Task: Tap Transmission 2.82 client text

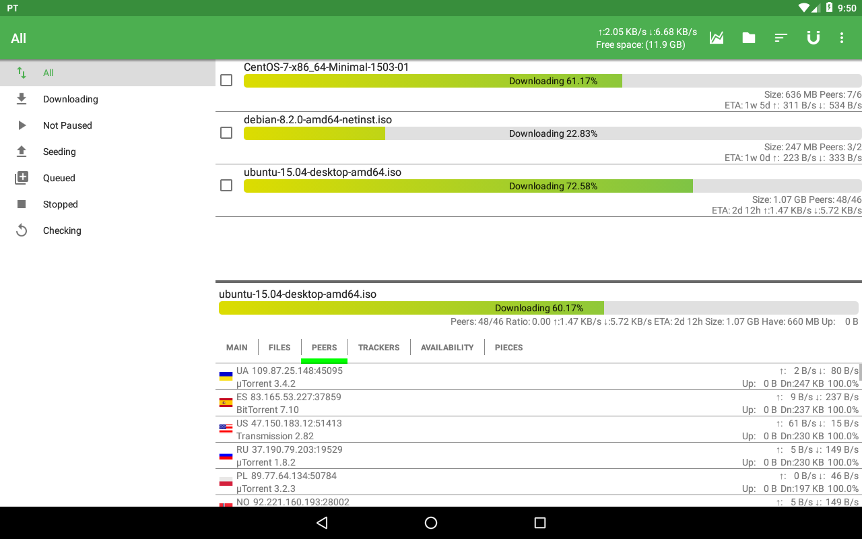Action: click(275, 436)
